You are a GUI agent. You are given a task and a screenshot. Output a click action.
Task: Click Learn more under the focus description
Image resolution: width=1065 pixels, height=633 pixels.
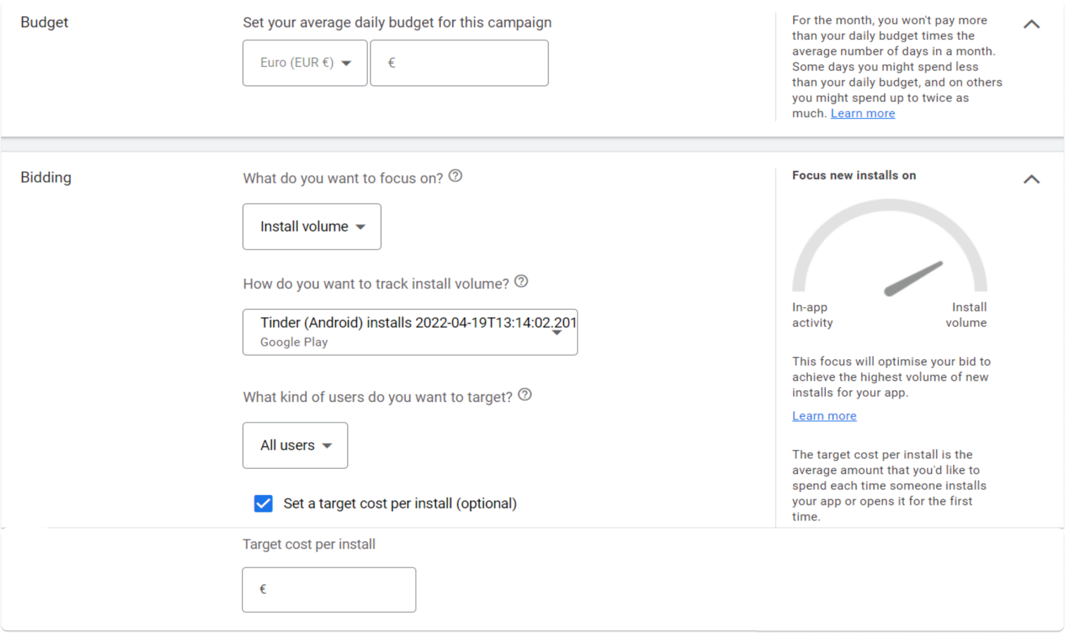[x=823, y=415]
